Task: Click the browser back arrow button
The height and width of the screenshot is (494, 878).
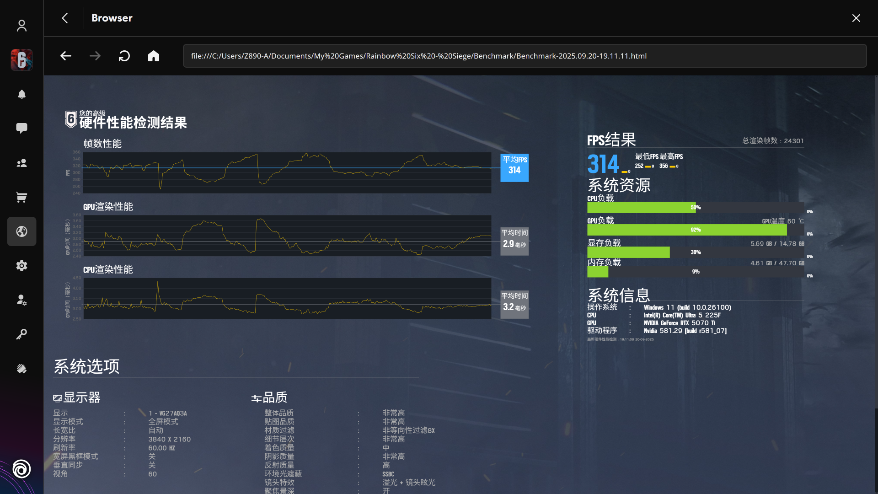Action: point(66,56)
